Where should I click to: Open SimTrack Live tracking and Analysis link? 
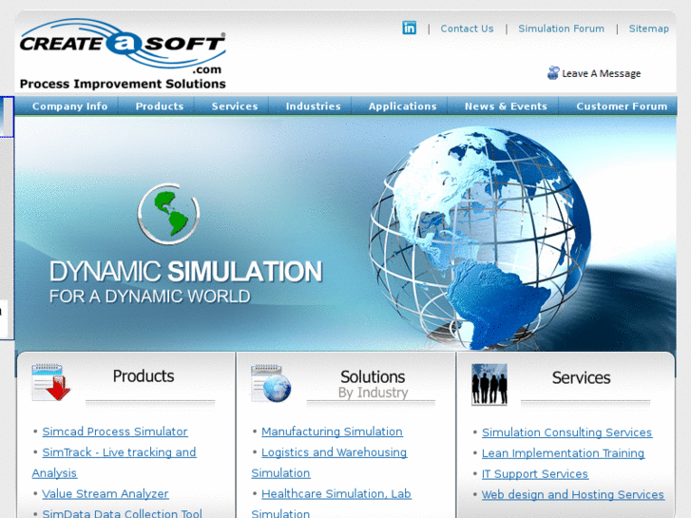(119, 452)
